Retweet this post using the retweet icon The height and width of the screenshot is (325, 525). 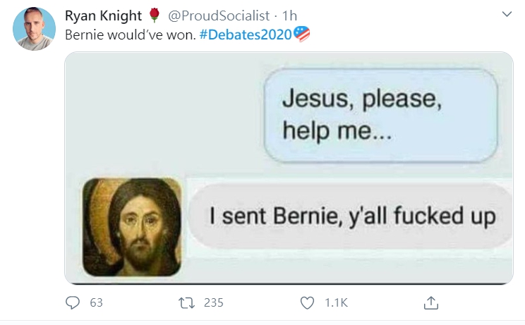[186, 303]
